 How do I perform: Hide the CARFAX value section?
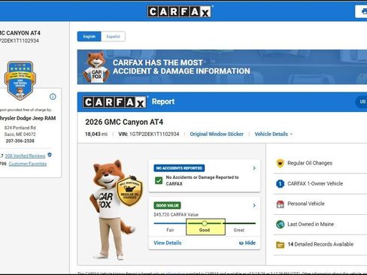(247, 243)
